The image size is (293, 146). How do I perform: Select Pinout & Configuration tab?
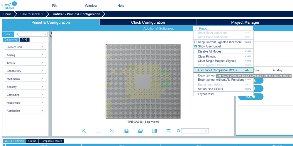(x=51, y=22)
